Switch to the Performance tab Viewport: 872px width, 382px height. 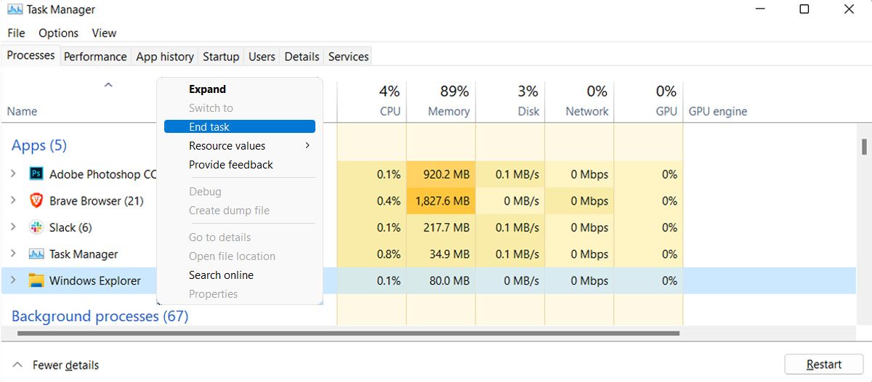pos(95,57)
